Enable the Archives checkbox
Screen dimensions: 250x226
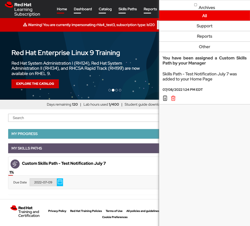pyautogui.click(x=196, y=5)
